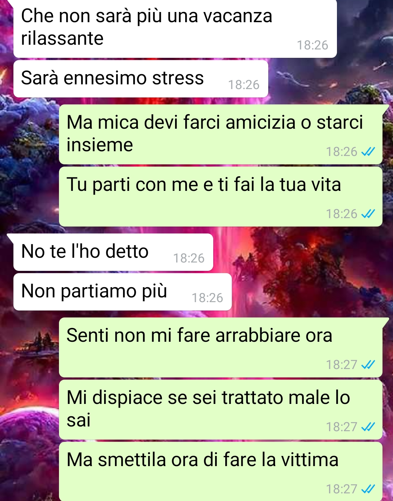The width and height of the screenshot is (393, 501).
Task: Click the 18:26 timestamp on 'Sarà ennesimo stress'
Action: tap(244, 85)
